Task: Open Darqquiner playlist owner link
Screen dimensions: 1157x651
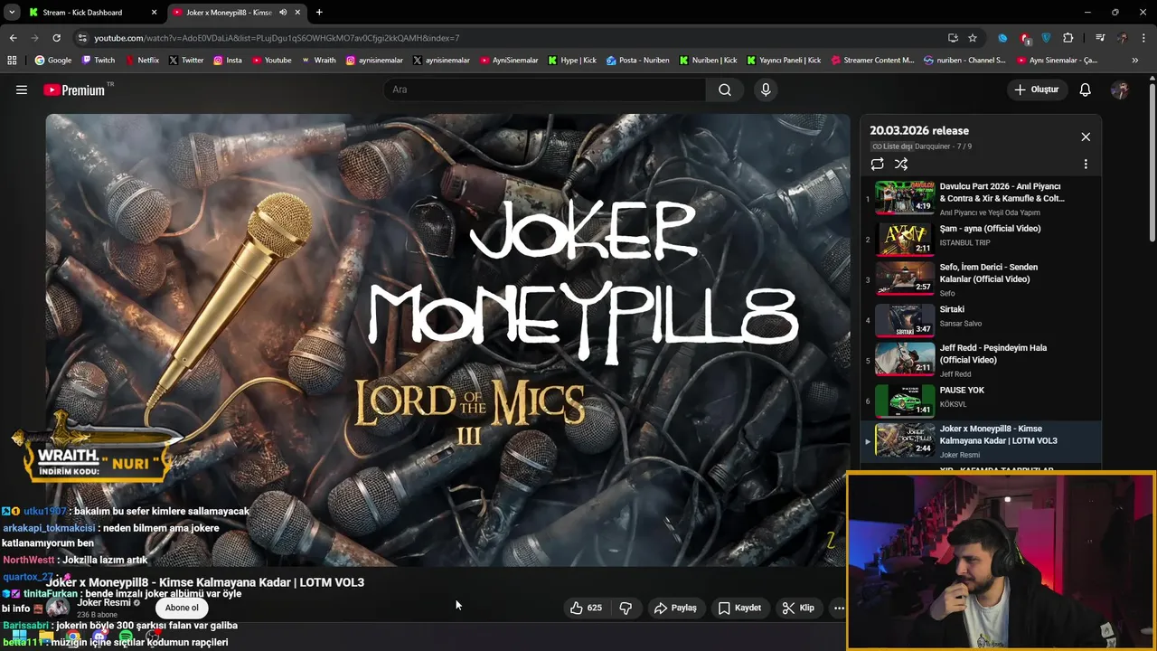Action: pos(932,146)
